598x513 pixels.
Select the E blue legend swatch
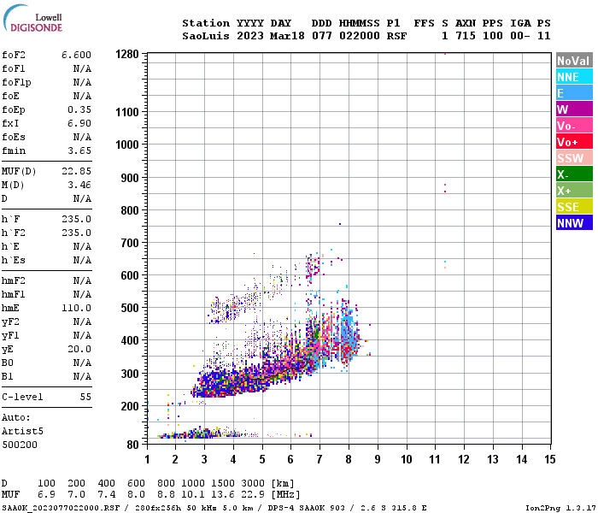(574, 93)
